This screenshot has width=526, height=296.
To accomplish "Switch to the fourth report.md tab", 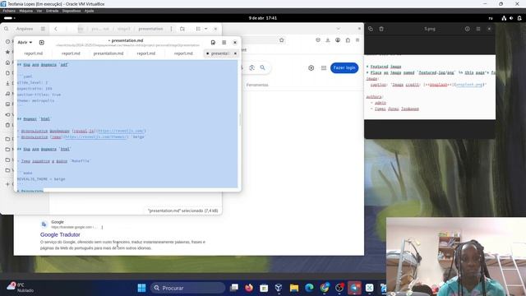I will click(x=146, y=53).
